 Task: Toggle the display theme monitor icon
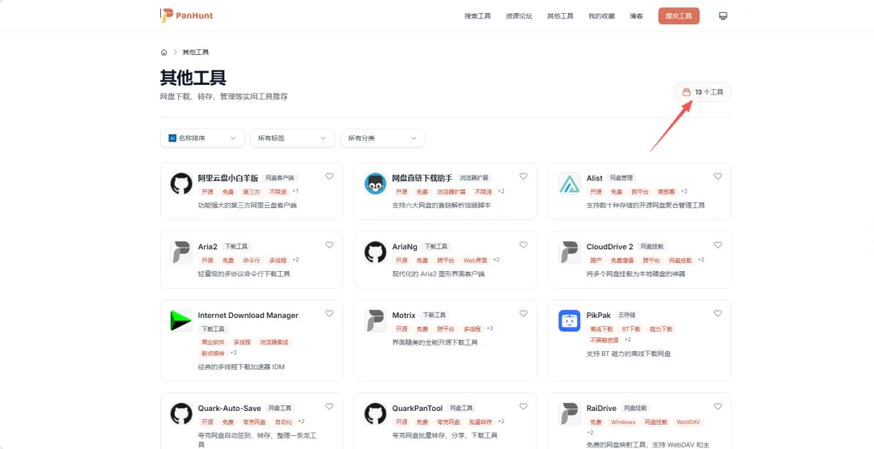[723, 16]
